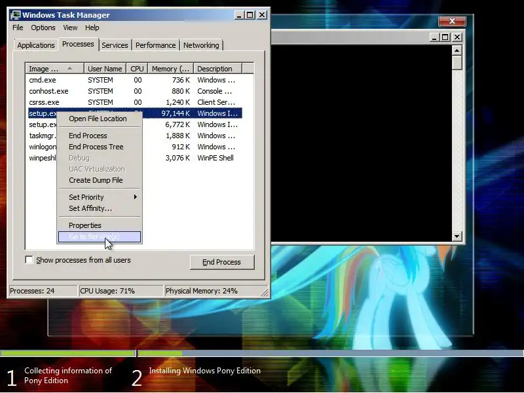Image resolution: width=524 pixels, height=393 pixels.
Task: Choose Properties in the context menu
Action: coord(85,225)
